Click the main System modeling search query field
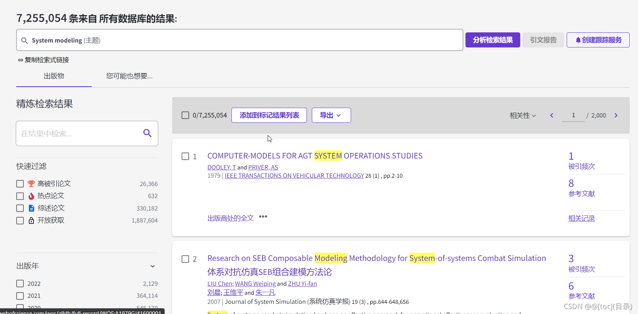638x314 pixels. point(240,40)
